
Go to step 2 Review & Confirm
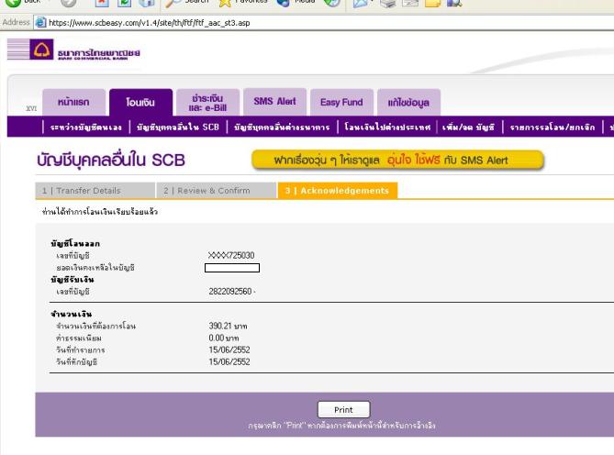[x=217, y=191]
